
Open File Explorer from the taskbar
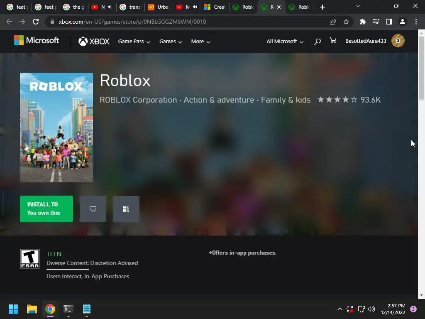[32, 309]
